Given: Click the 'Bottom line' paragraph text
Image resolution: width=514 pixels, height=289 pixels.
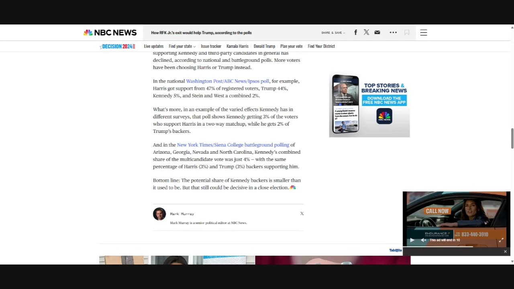Looking at the screenshot, I should pos(227,184).
